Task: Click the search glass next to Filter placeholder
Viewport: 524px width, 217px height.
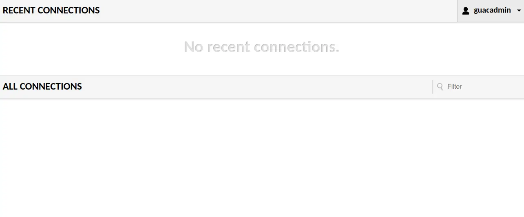Action: 440,86
